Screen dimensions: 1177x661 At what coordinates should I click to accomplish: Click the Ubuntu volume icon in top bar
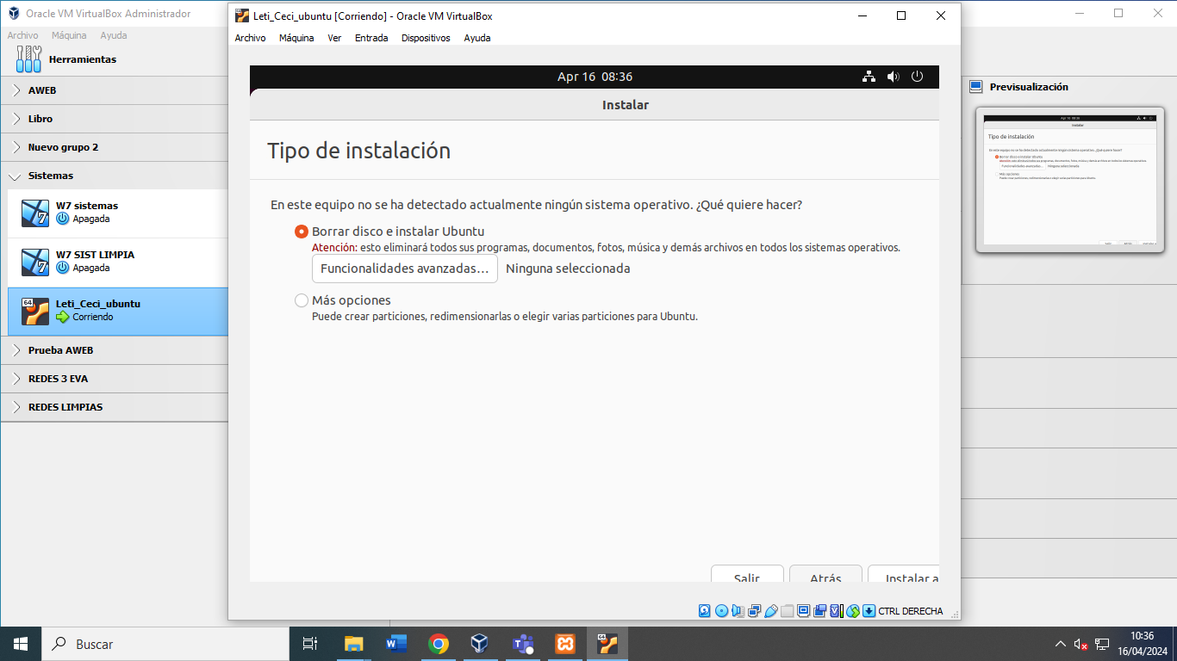pos(893,77)
